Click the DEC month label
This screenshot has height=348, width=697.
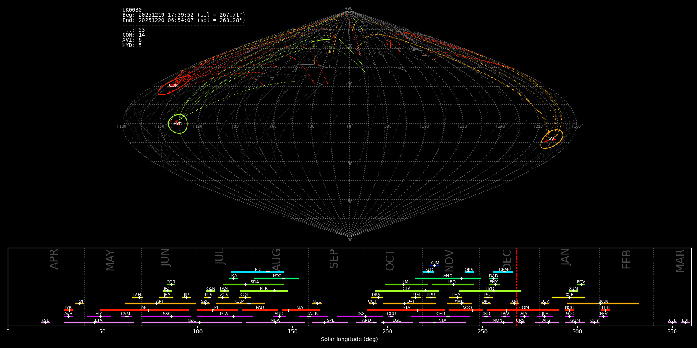507,260
